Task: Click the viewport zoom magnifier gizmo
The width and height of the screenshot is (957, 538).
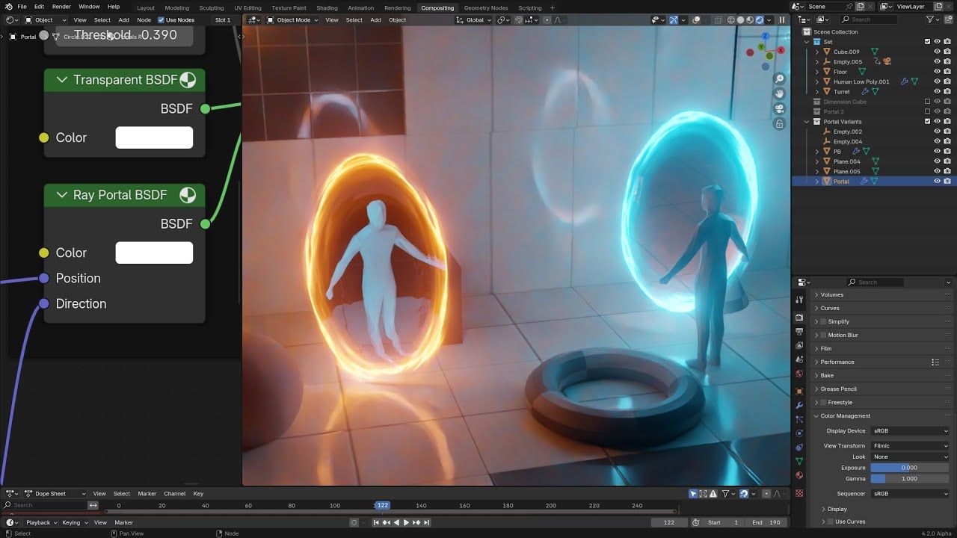Action: coord(779,79)
